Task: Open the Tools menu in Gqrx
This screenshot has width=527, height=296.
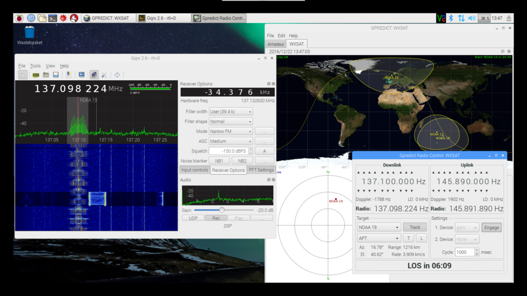Action: coord(35,66)
